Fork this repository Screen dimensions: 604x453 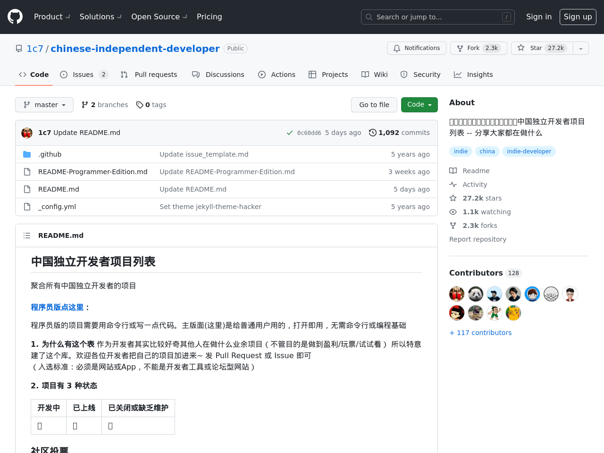point(478,48)
